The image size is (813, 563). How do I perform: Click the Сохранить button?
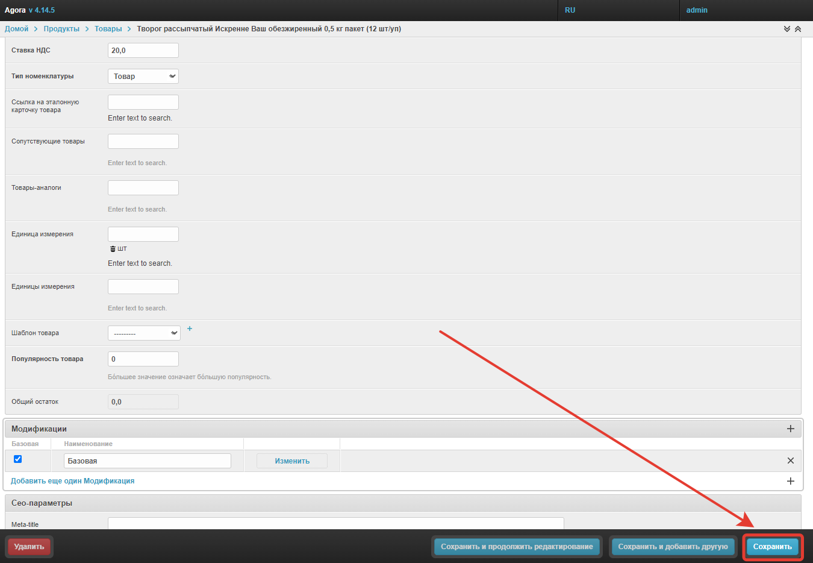tap(772, 547)
